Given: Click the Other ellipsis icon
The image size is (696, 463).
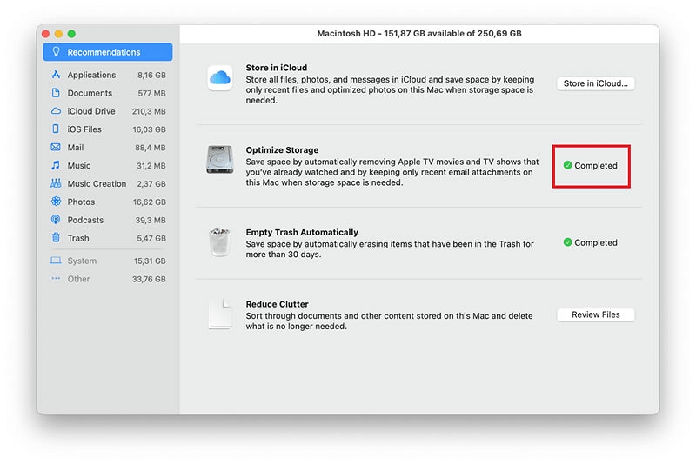Looking at the screenshot, I should (56, 278).
